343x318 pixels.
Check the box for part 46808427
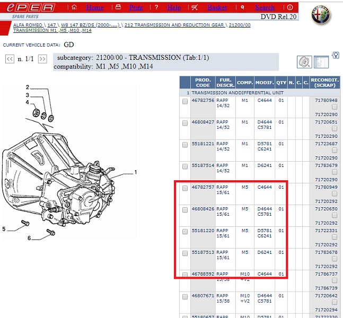pos(185,123)
